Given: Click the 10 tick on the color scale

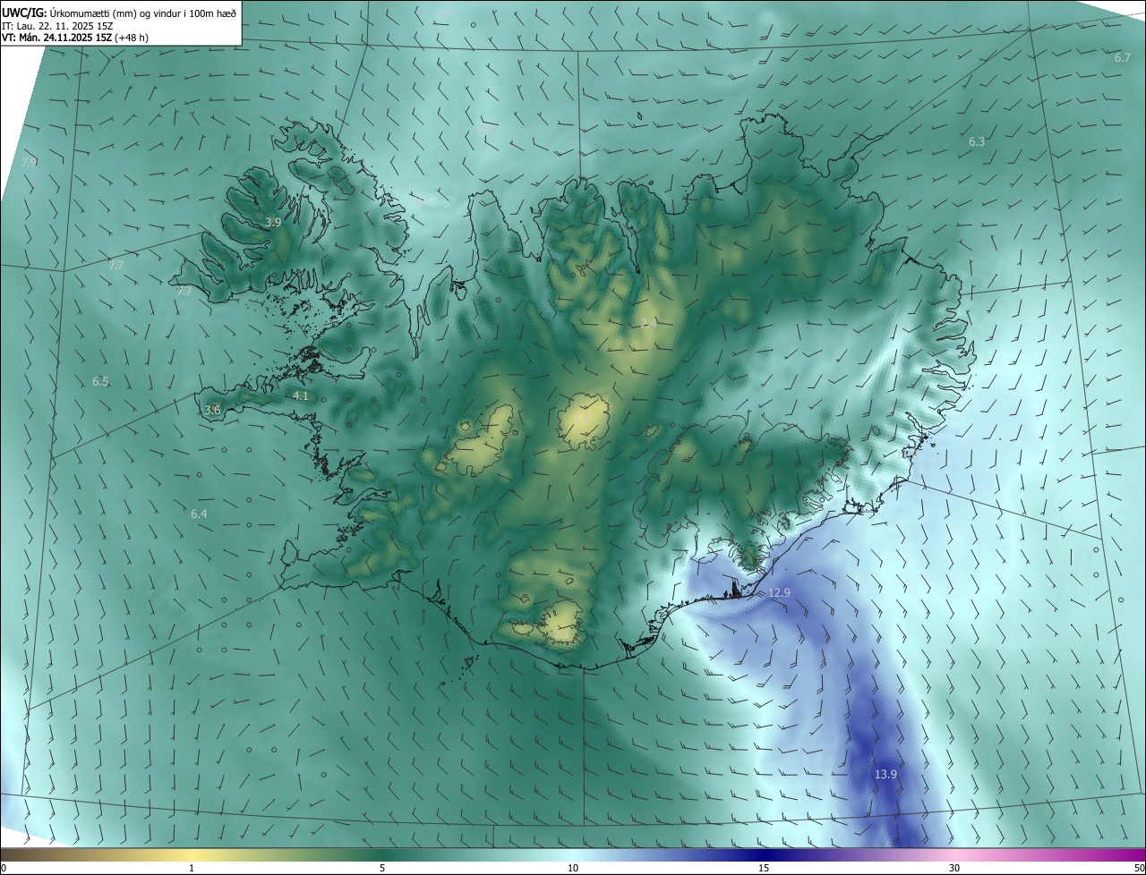Looking at the screenshot, I should click(x=573, y=869).
